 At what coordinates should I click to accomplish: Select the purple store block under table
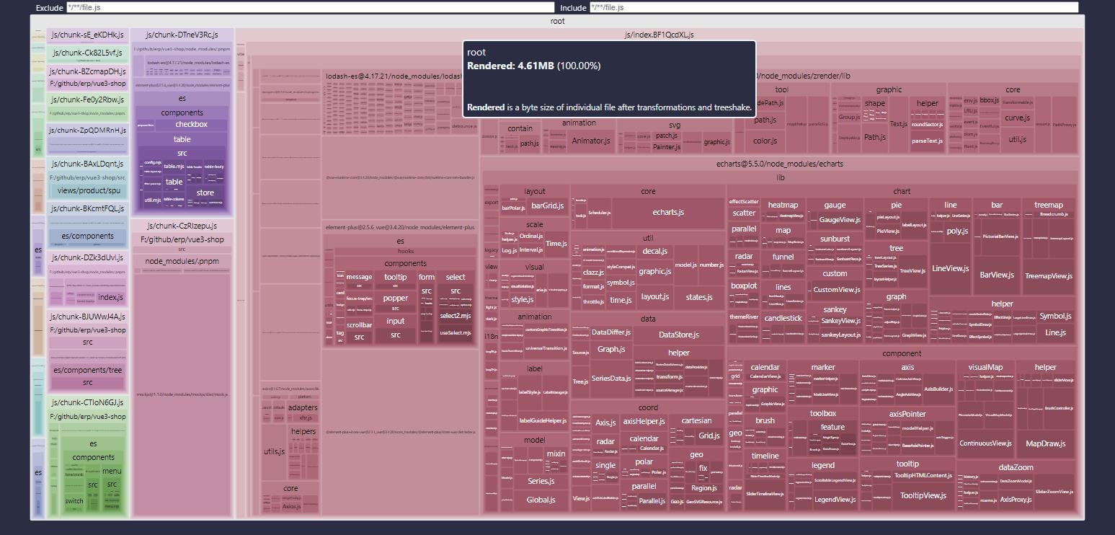point(205,193)
